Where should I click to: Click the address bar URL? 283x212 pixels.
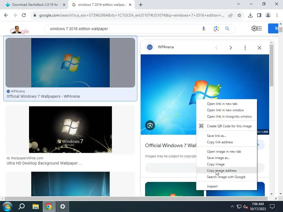(132, 15)
